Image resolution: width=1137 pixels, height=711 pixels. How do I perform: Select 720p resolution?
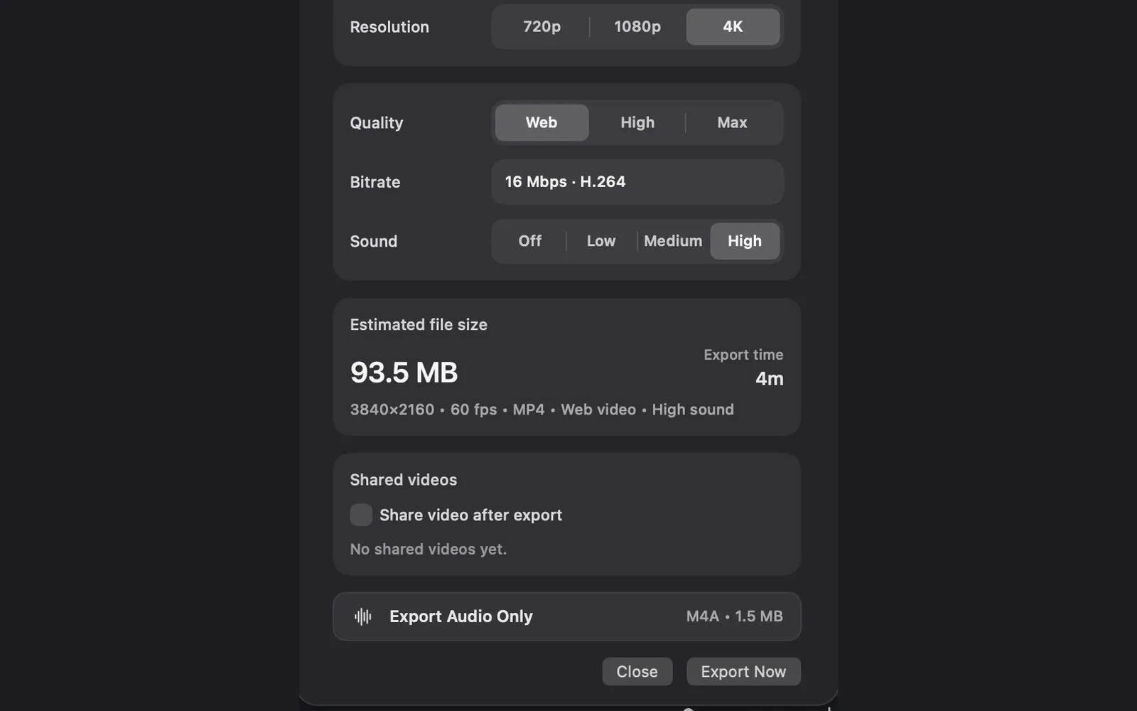(x=541, y=27)
